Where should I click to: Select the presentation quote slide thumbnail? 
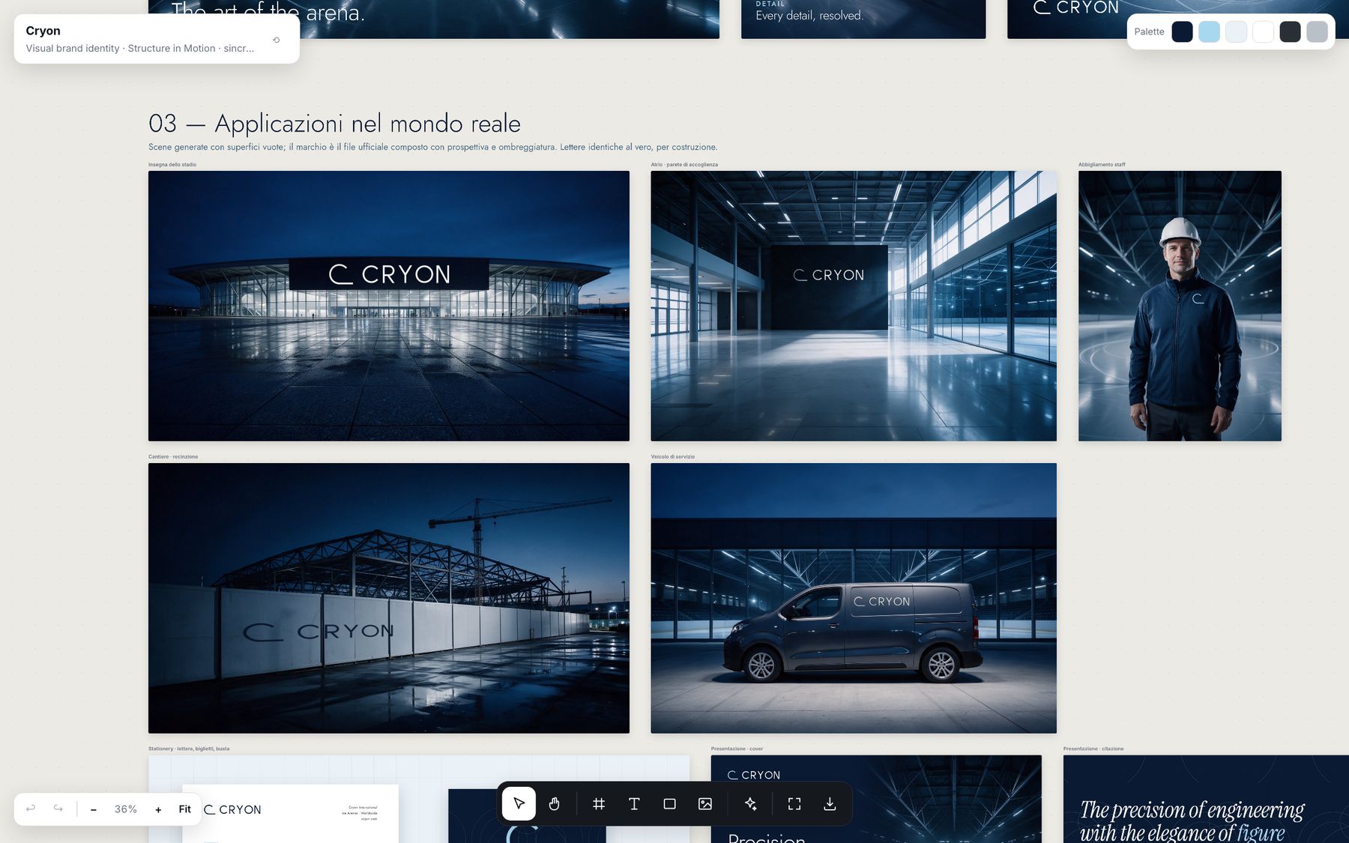point(1206,799)
